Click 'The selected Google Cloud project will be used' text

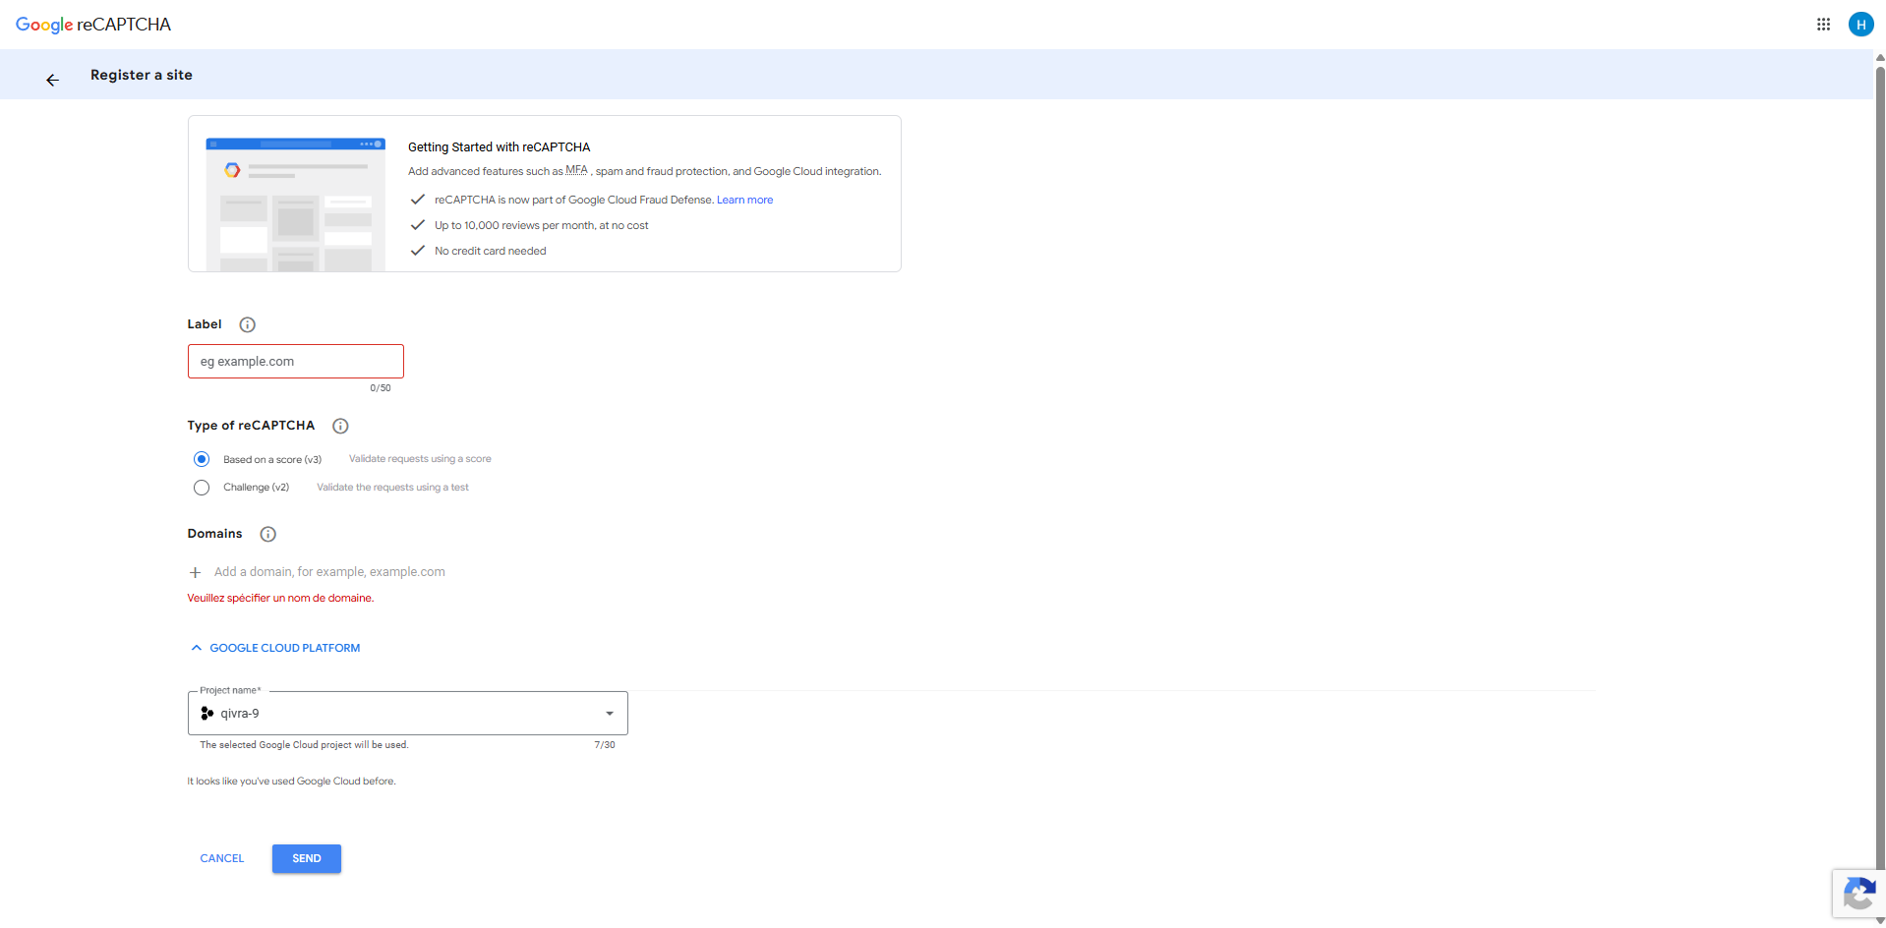(x=304, y=745)
